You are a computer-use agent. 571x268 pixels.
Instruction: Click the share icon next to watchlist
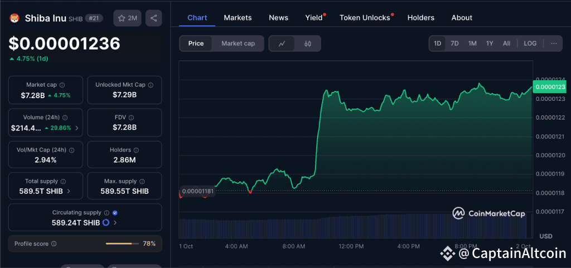click(153, 18)
